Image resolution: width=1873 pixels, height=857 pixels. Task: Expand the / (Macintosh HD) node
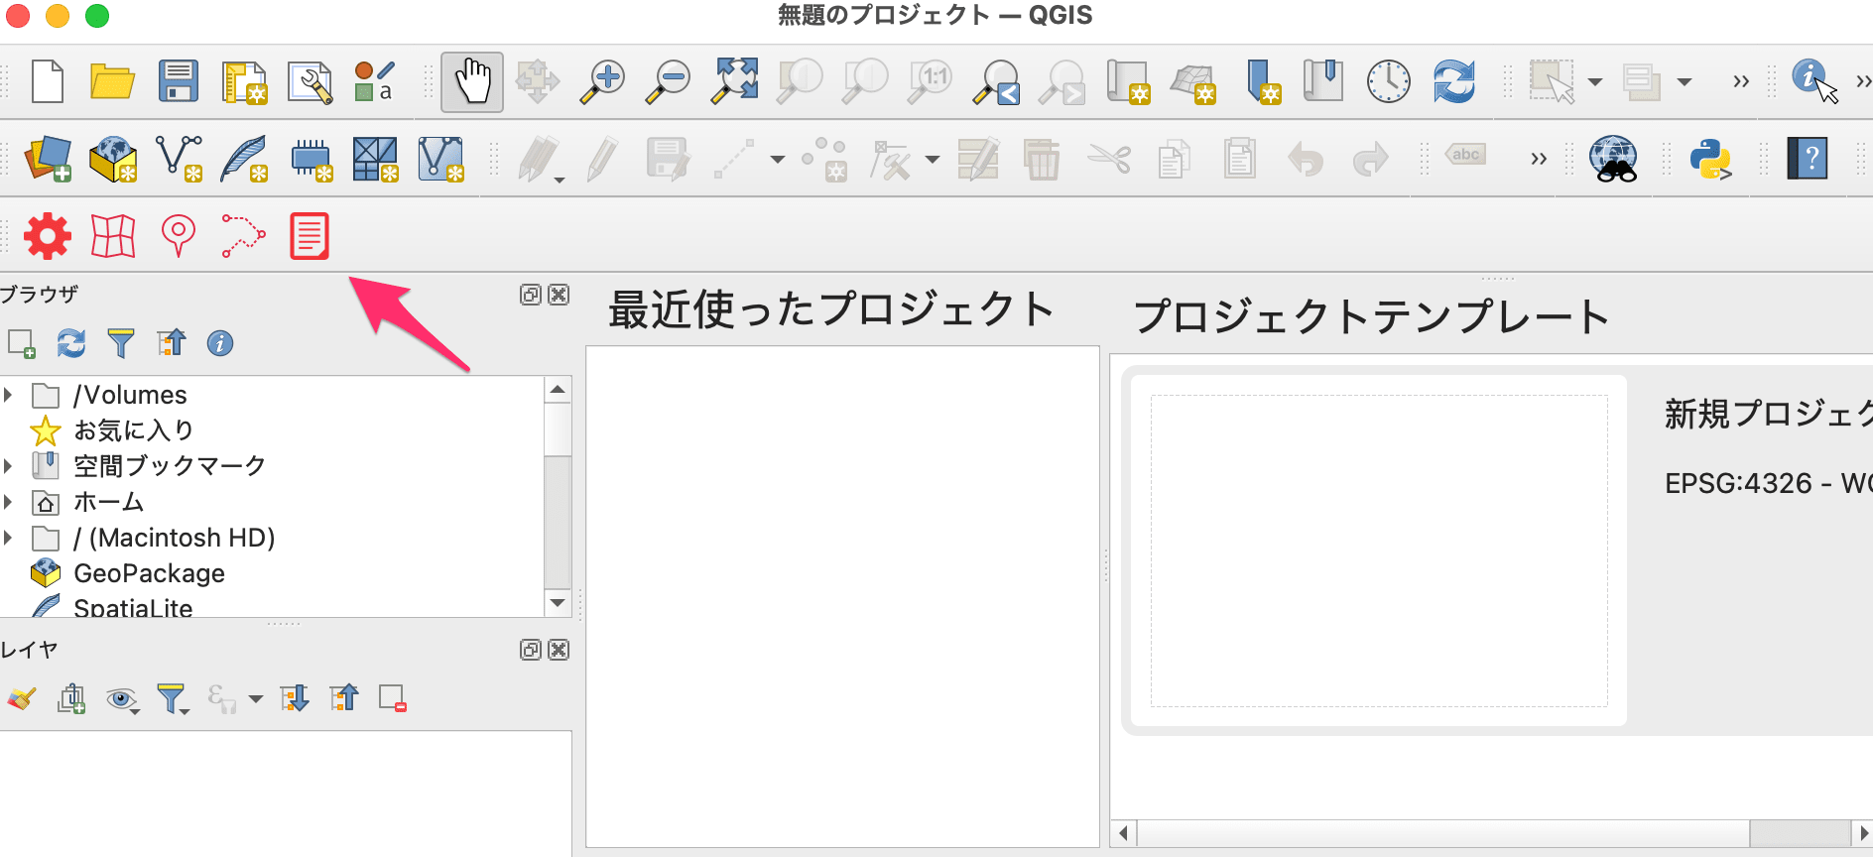click(x=9, y=538)
